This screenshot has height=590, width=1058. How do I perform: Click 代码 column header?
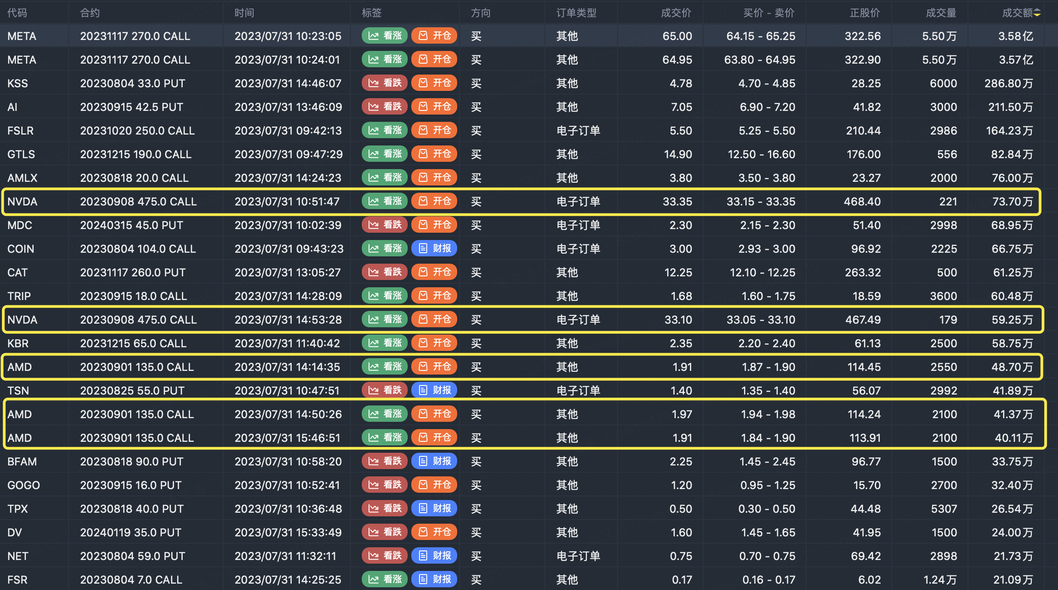(17, 13)
